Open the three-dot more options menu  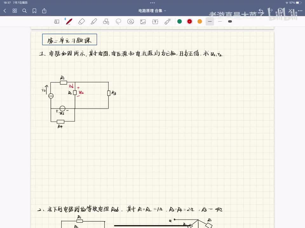300,11
